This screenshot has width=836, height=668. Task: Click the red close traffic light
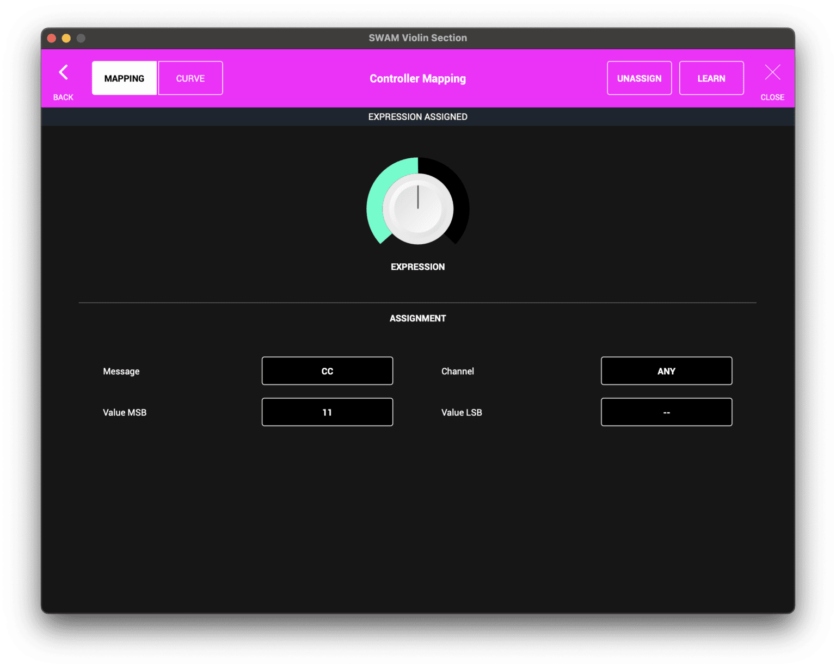coord(51,38)
